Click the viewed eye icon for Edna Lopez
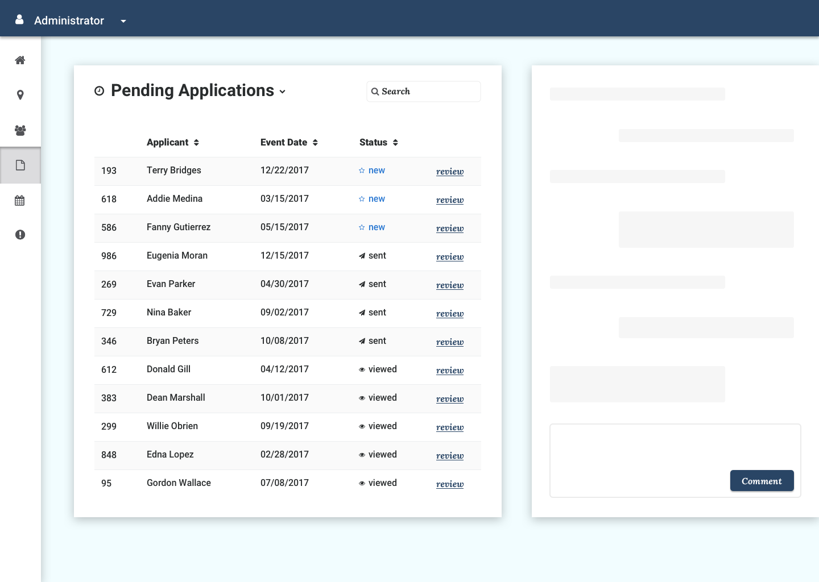819x582 pixels. click(362, 455)
